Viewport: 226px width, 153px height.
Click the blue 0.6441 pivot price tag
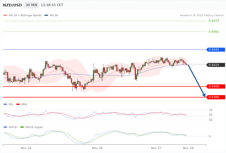pos(216,50)
